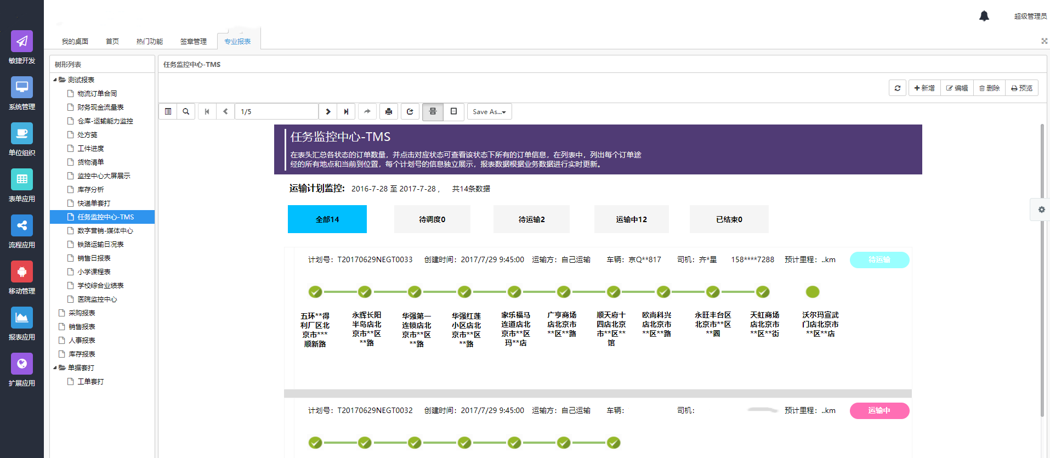1050x458 pixels.
Task: Switch to the 签章管理 tab
Action: click(x=193, y=42)
